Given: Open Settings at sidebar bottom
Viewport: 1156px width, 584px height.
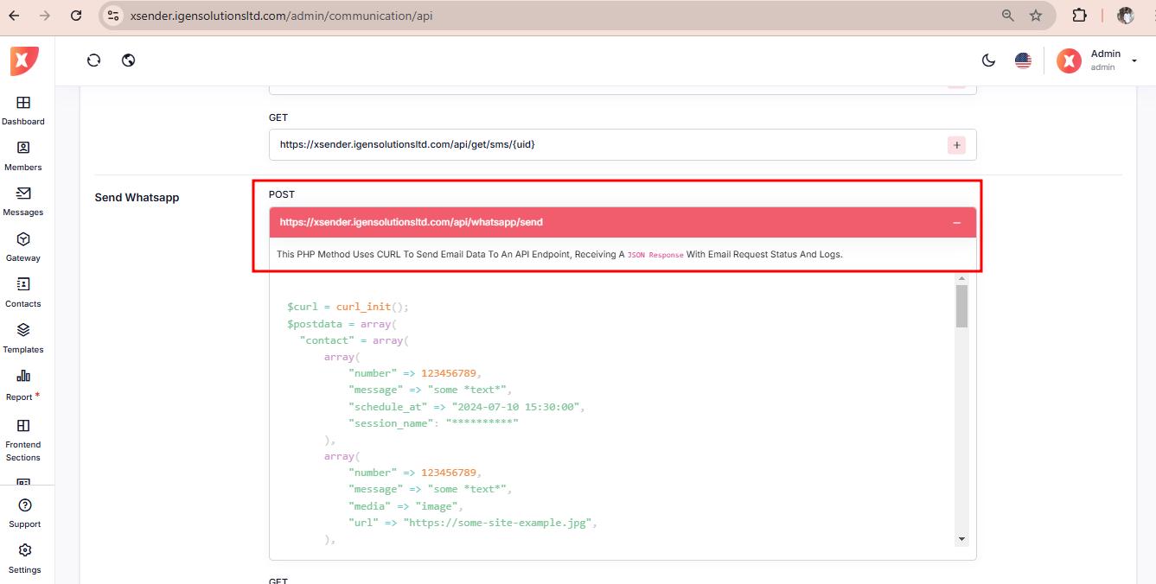Looking at the screenshot, I should (x=25, y=557).
